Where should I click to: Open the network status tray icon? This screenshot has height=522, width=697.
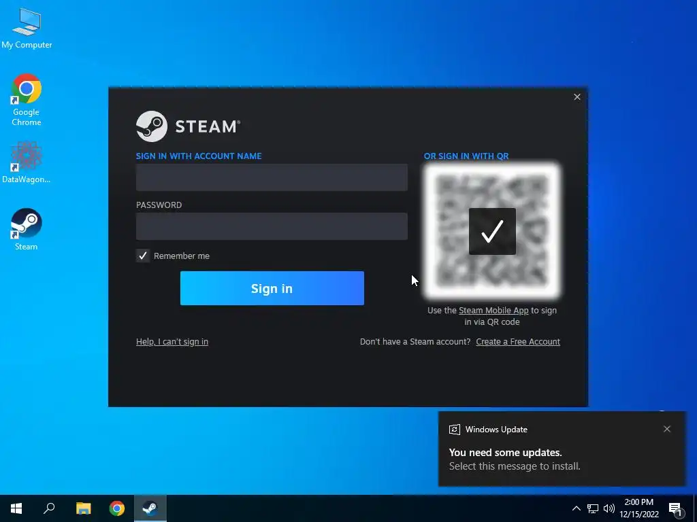pos(593,508)
